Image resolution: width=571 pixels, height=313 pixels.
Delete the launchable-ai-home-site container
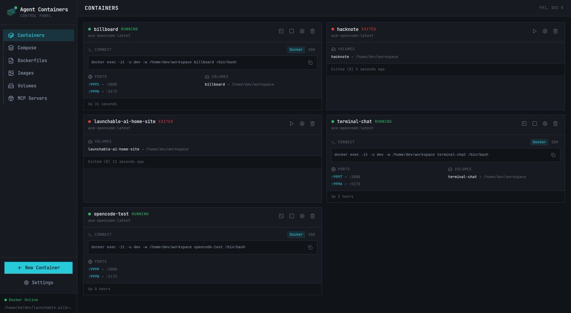point(313,124)
